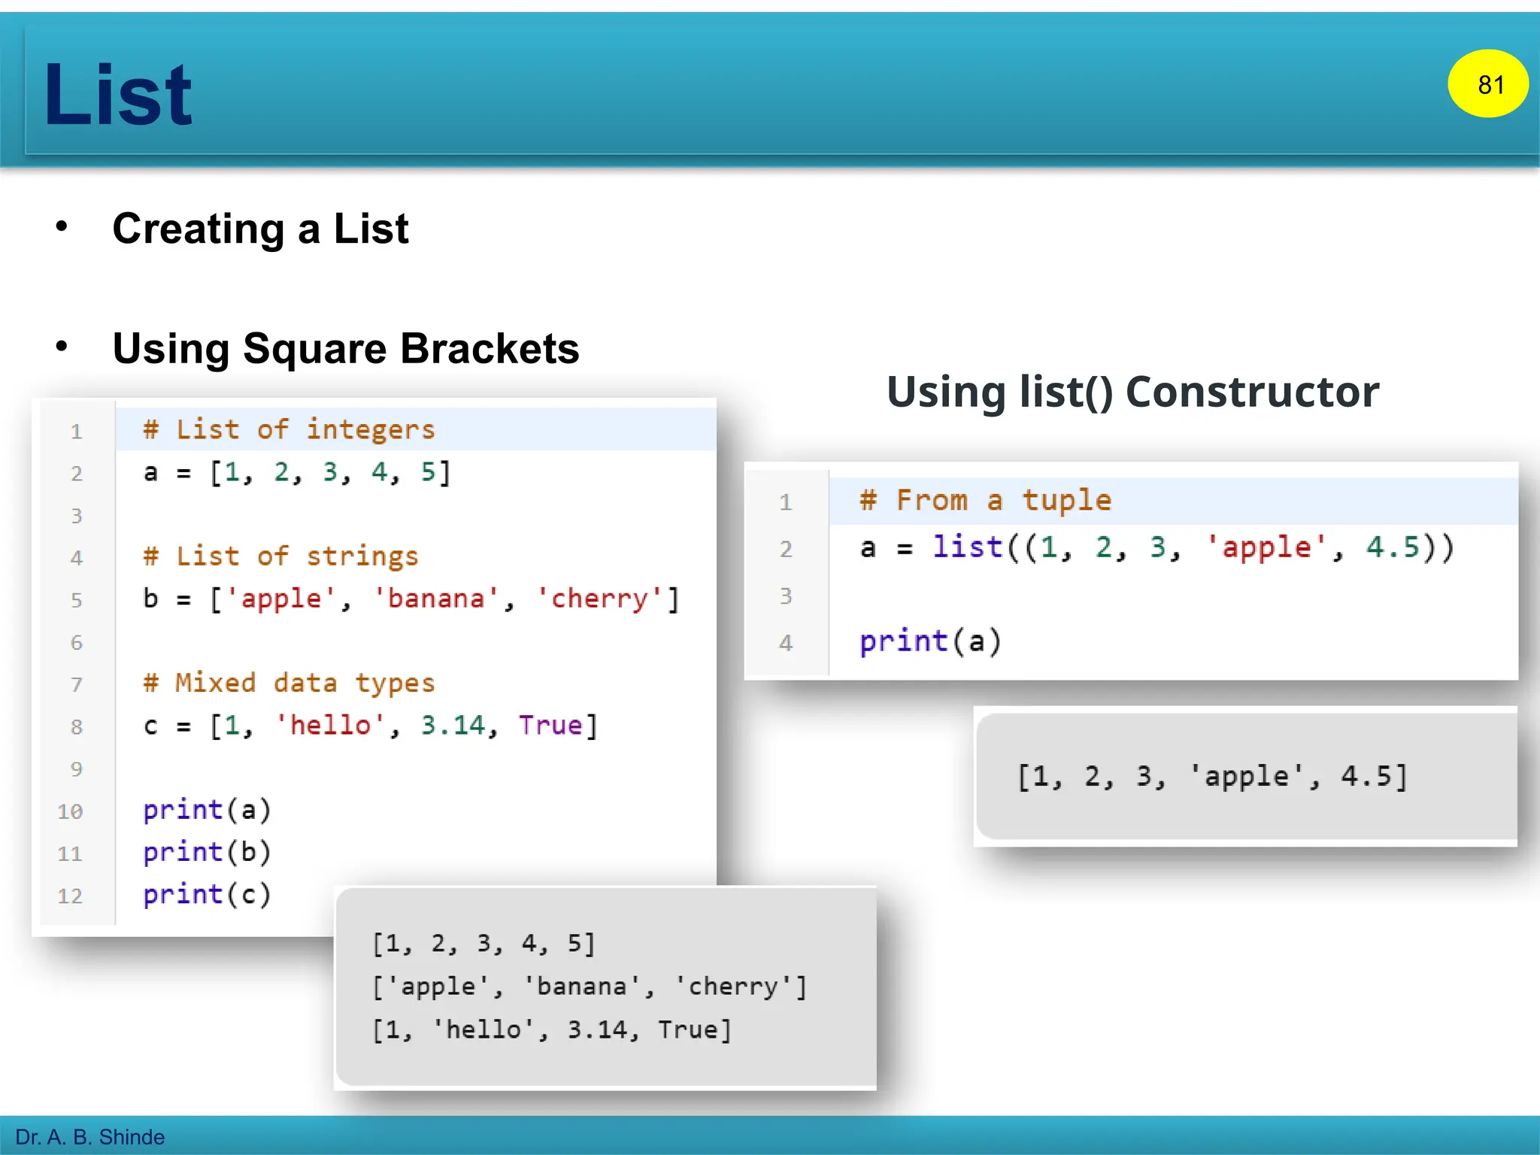Click line "a = list((1, 2, 3, 'apple', 4.5))"
1540x1155 pixels.
click(1157, 547)
